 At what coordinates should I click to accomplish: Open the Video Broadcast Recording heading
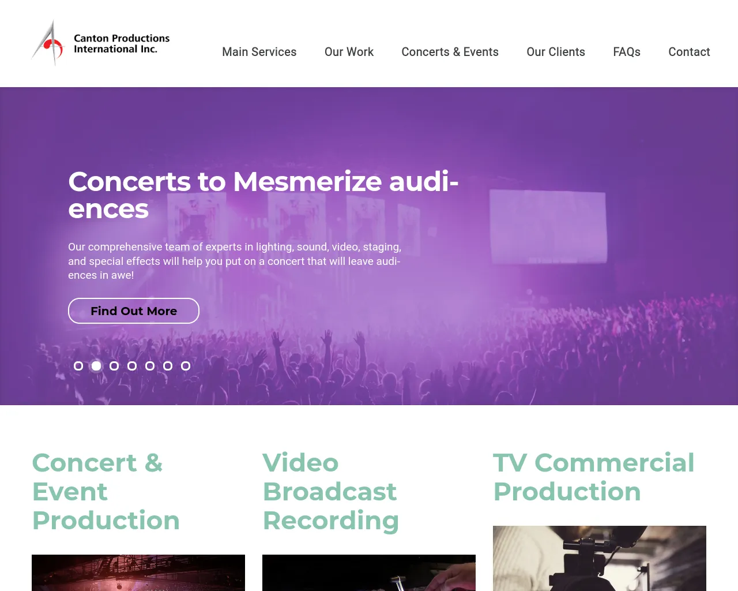coord(331,491)
